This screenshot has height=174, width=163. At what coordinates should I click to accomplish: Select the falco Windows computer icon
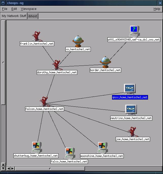click(x=70, y=154)
